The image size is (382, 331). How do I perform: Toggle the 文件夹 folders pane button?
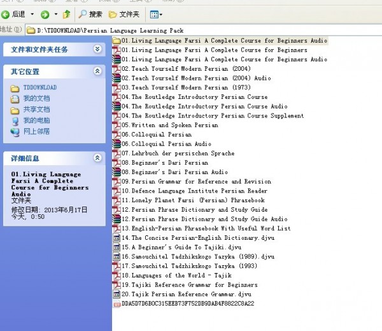(124, 15)
